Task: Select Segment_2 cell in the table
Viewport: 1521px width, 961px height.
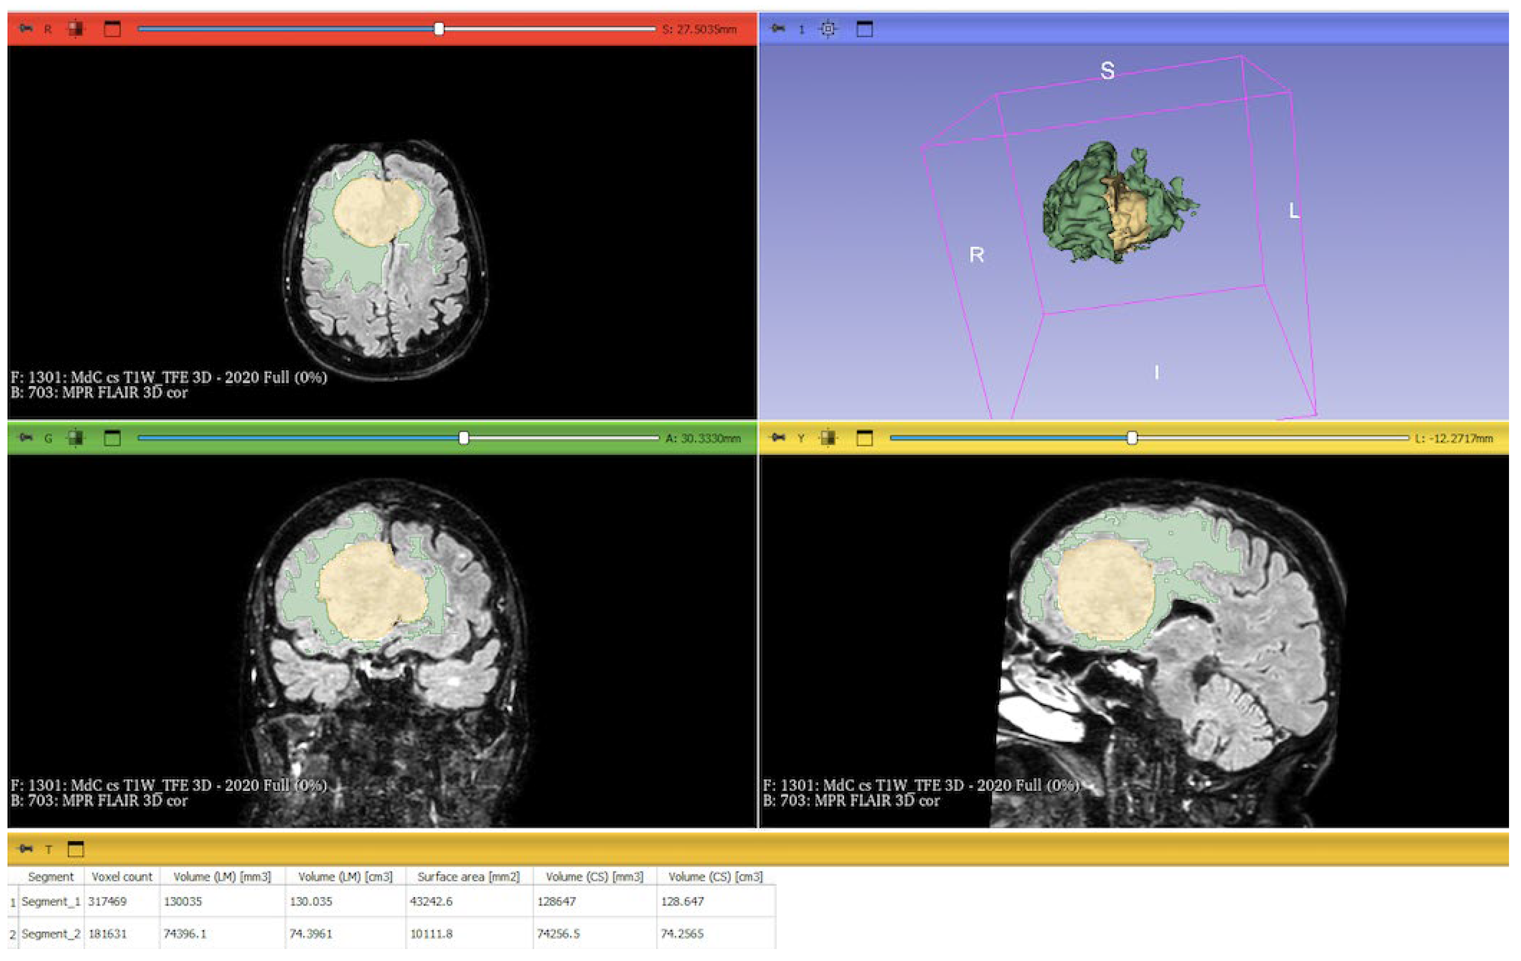Action: pyautogui.click(x=50, y=933)
